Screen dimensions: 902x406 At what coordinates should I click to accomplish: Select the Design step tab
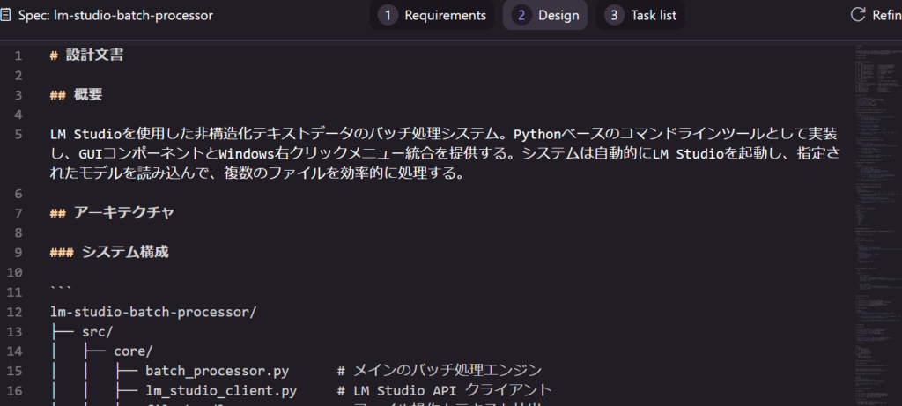coord(544,15)
